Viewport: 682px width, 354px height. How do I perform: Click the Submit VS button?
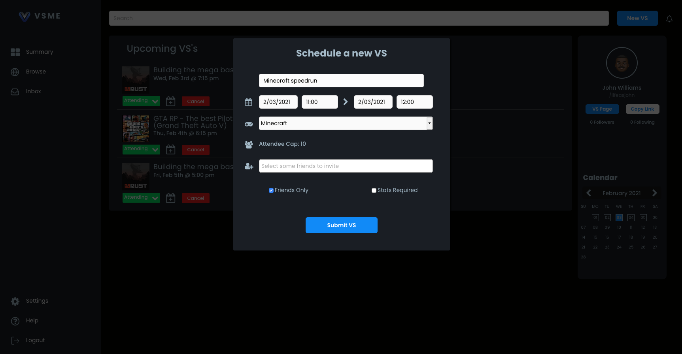342,225
